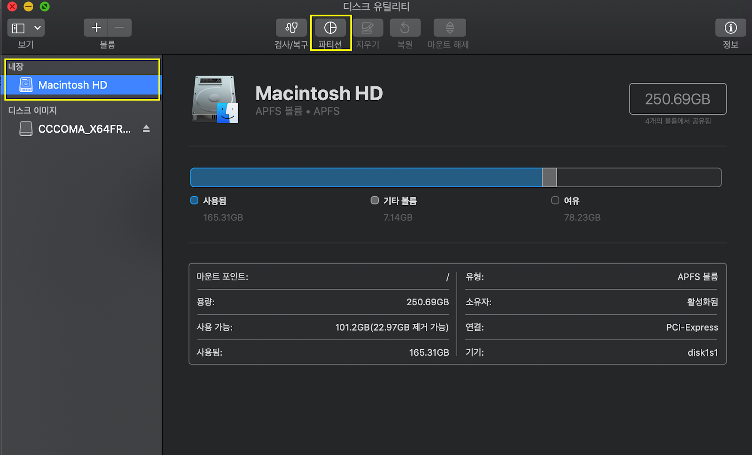Viewport: 752px width, 455px height.
Task: Select Macintosh HD in the sidebar
Action: click(x=73, y=85)
